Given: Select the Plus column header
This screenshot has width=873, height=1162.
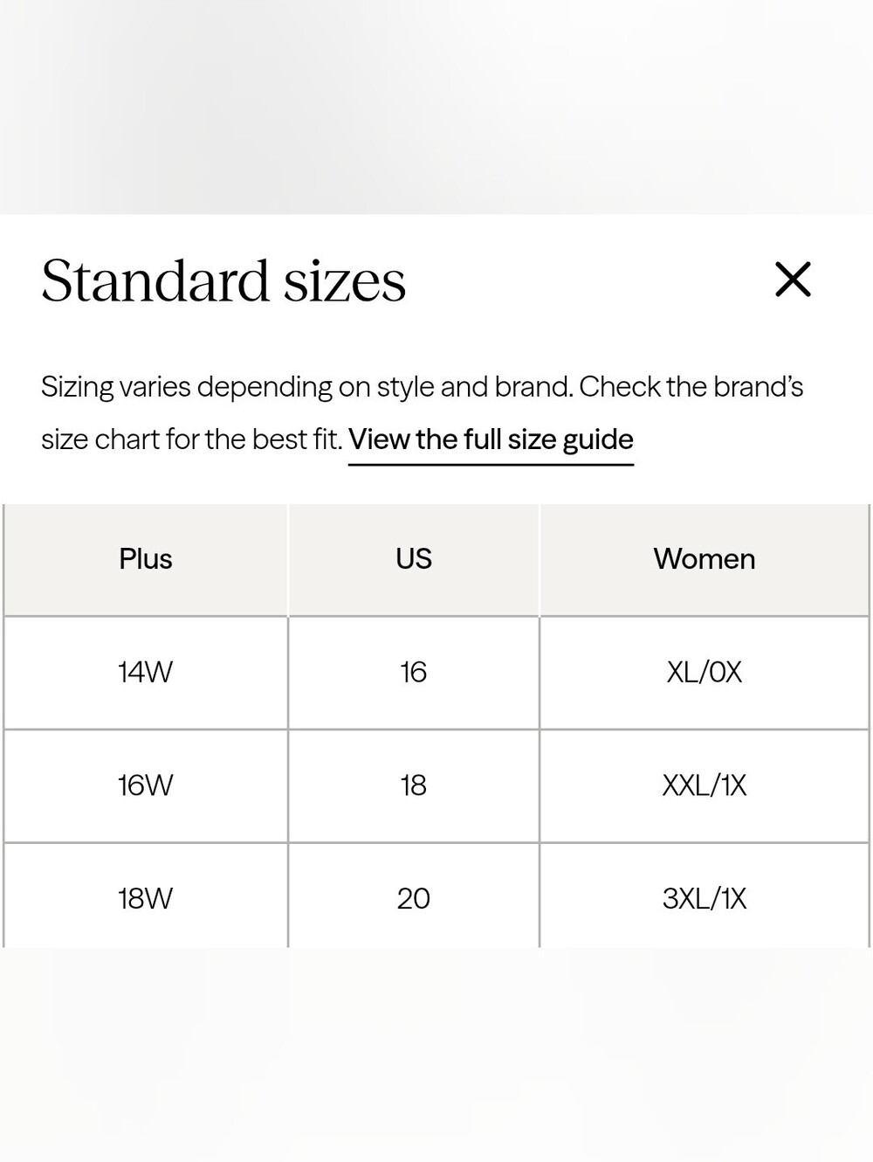Looking at the screenshot, I should click(x=146, y=559).
